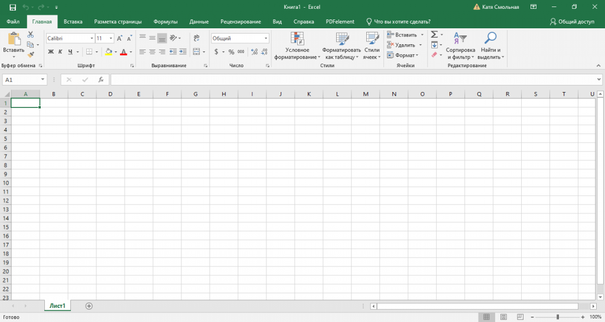The image size is (605, 322).
Task: Switch to the Рецензирование tab
Action: click(241, 22)
